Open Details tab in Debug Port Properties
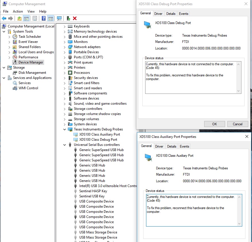This screenshot has width=252, height=242. pyautogui.click(x=171, y=14)
